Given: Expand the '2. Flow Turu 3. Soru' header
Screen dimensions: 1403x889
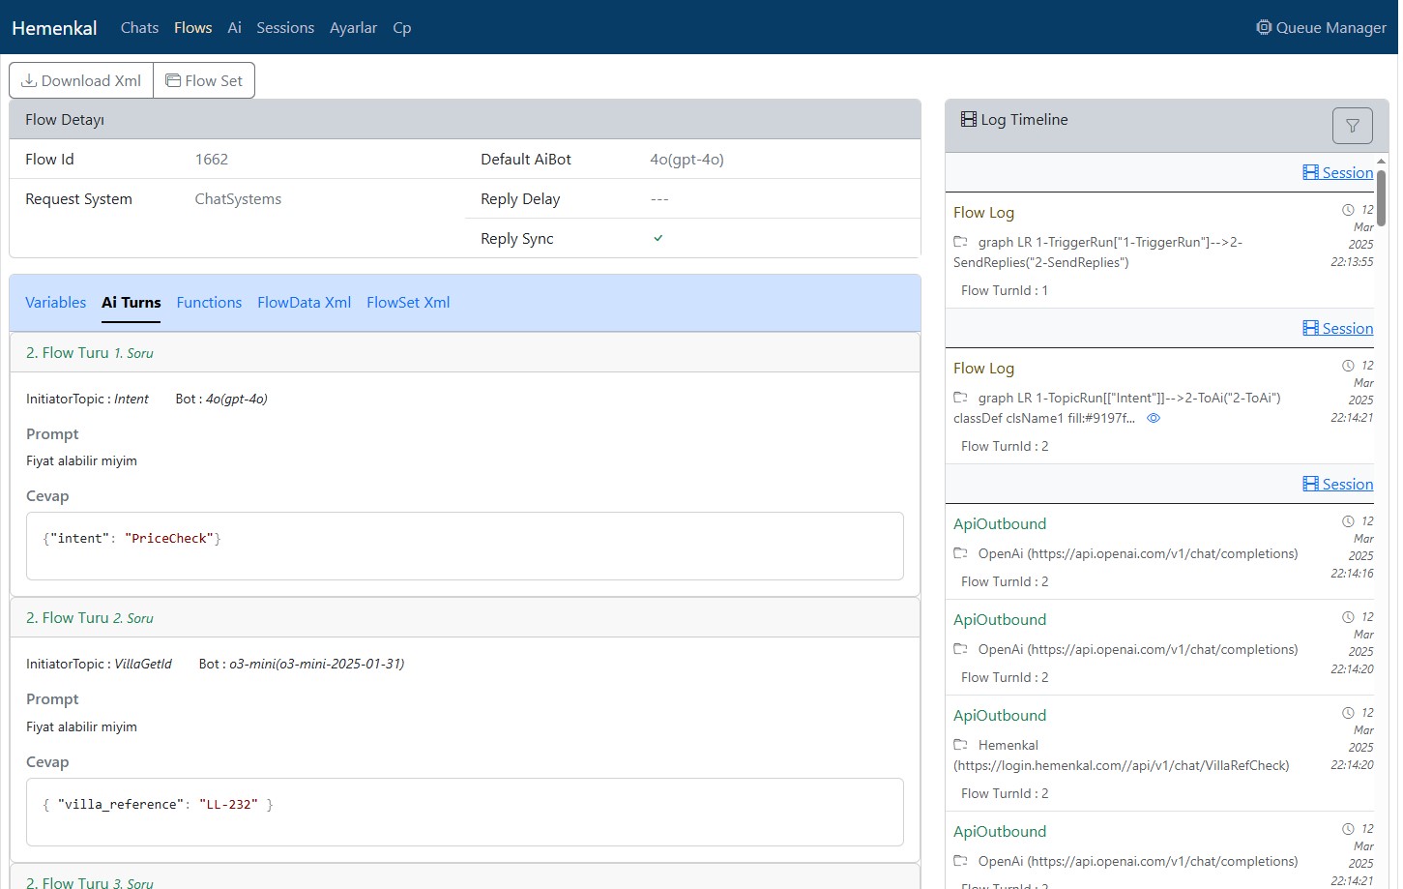Looking at the screenshot, I should [x=89, y=881].
